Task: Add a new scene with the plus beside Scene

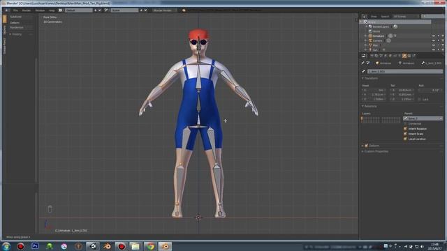Action: [x=141, y=10]
